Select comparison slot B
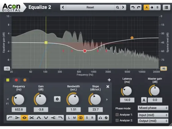The height and width of the screenshot is (129, 172). [157, 7]
